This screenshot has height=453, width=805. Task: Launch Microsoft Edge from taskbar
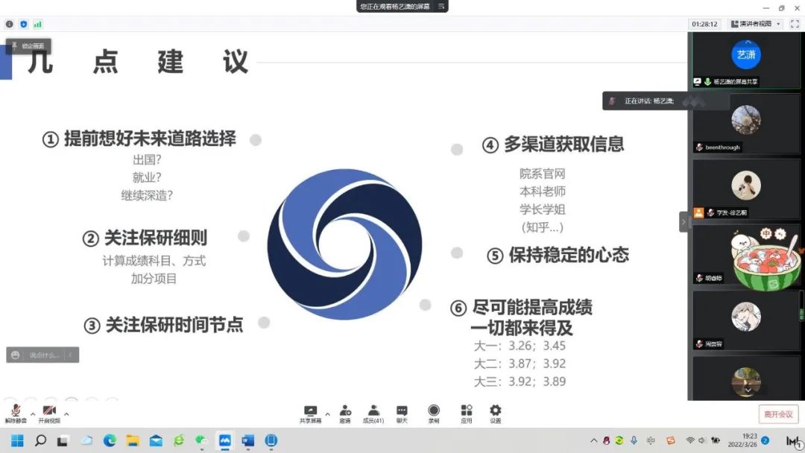110,440
